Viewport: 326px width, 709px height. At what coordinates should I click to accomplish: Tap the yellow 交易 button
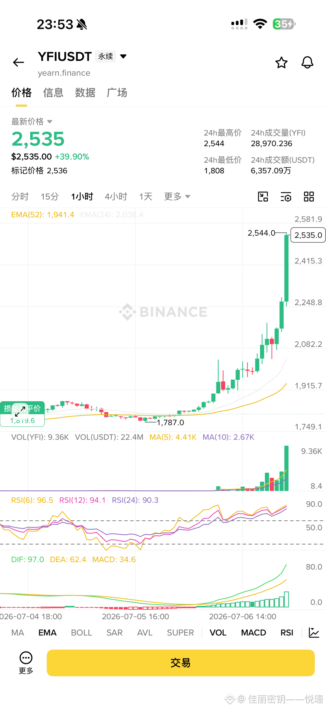point(181,663)
